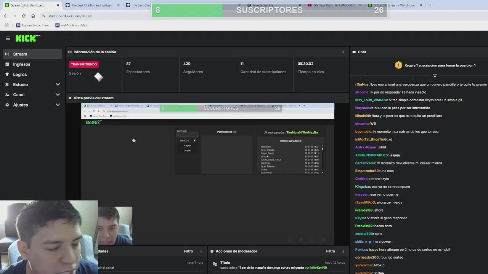Click the Estudio sidebar icon
The height and width of the screenshot is (274, 488).
pyautogui.click(x=7, y=84)
